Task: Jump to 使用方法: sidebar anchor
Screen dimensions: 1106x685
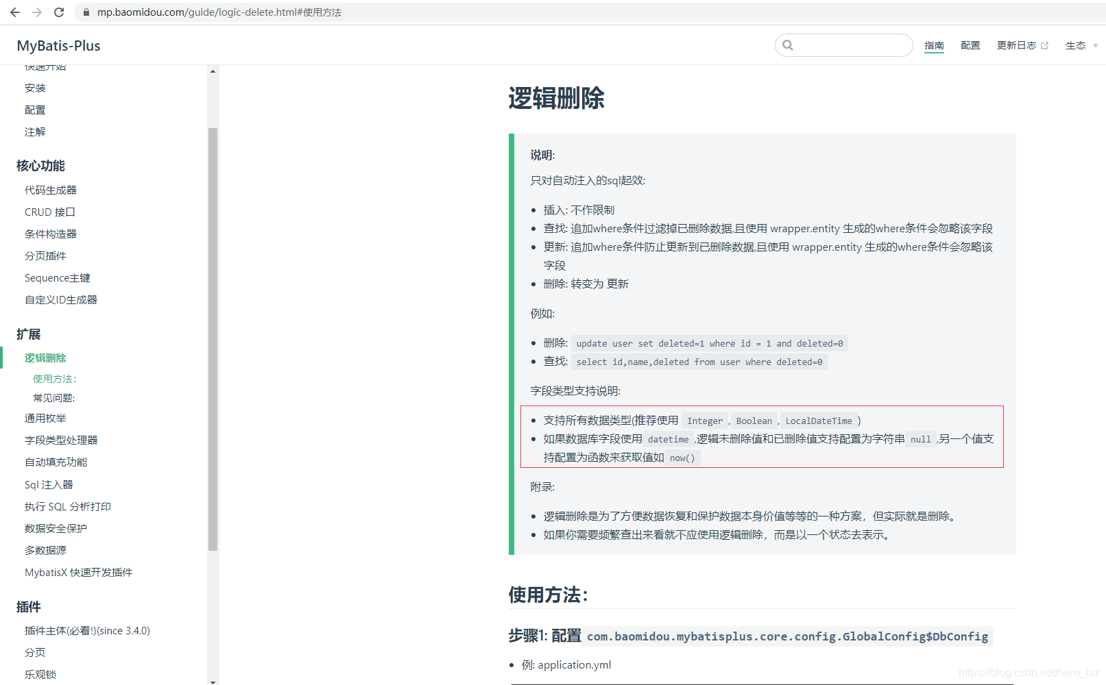Action: click(x=55, y=379)
